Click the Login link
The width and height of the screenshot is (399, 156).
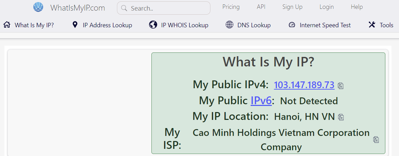pos(326,7)
